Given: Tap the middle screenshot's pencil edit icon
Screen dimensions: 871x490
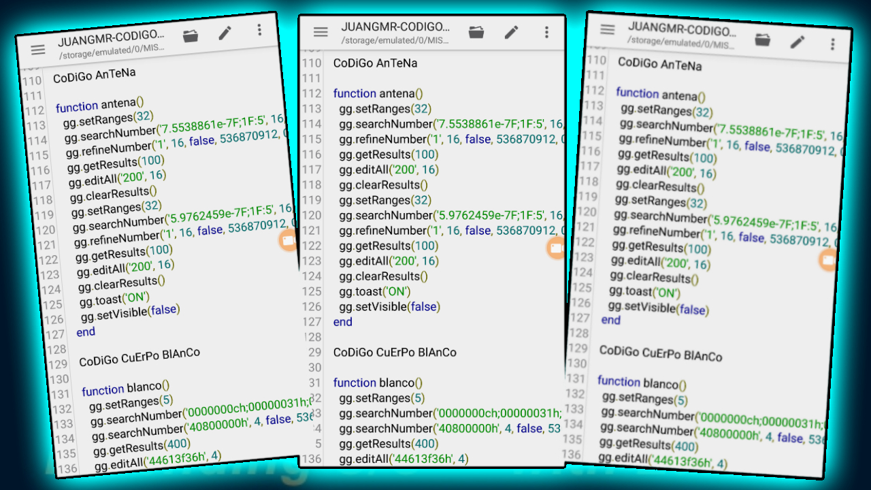Looking at the screenshot, I should [511, 31].
